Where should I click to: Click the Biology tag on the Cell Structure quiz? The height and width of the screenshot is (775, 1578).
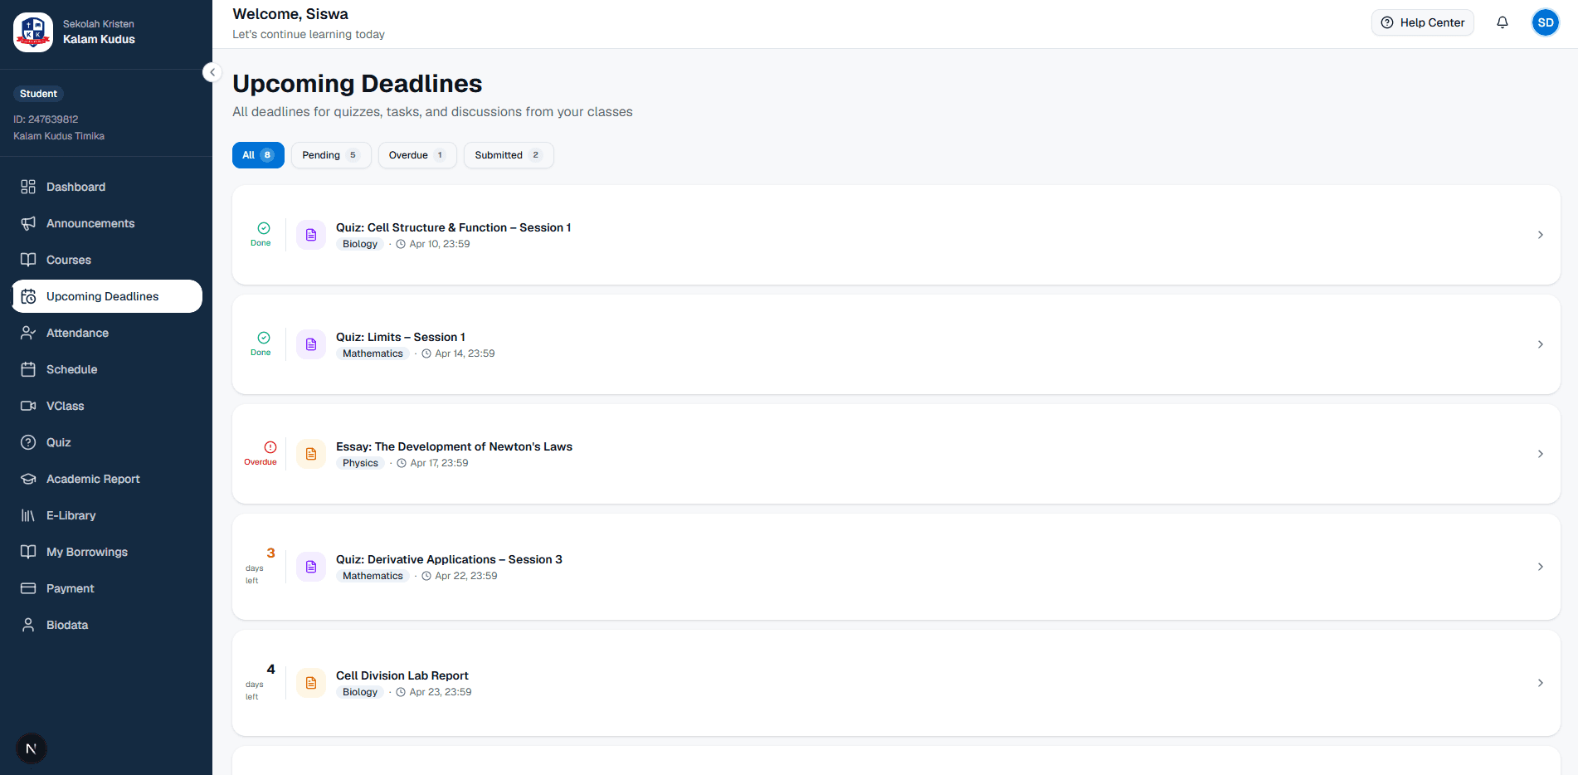[360, 244]
